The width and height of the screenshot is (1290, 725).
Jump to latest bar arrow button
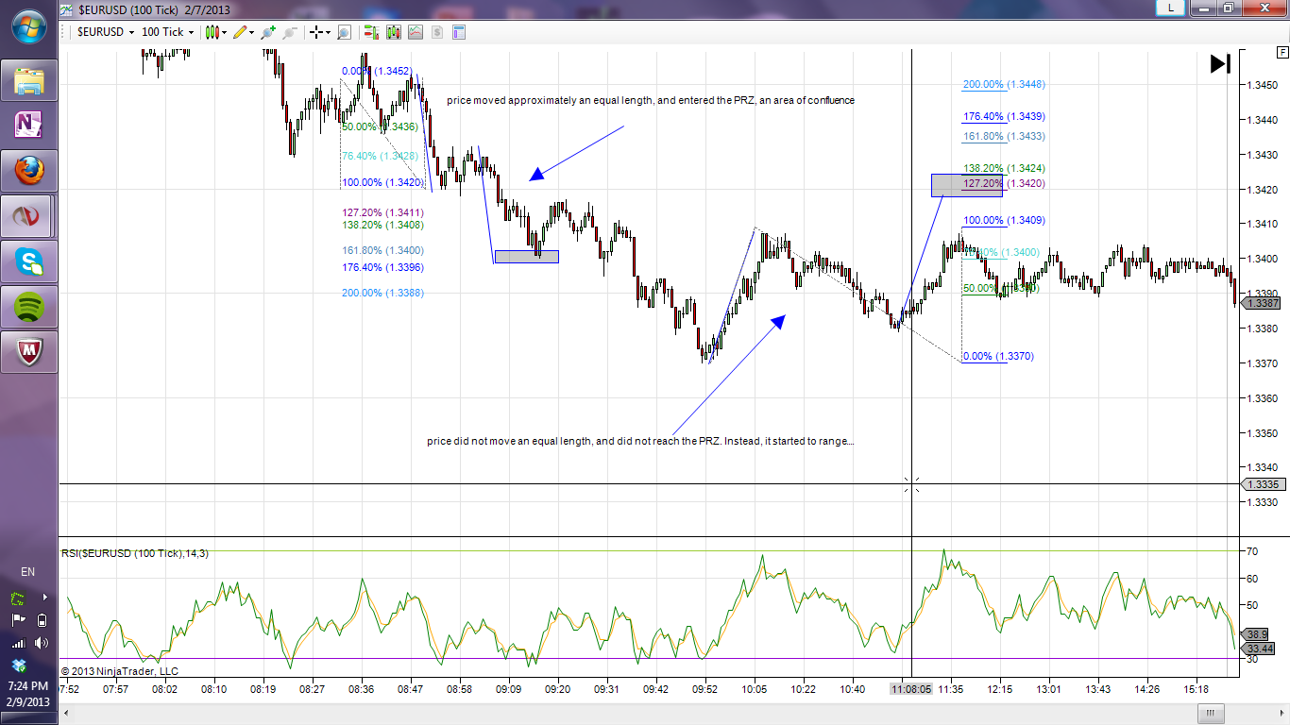click(1220, 64)
